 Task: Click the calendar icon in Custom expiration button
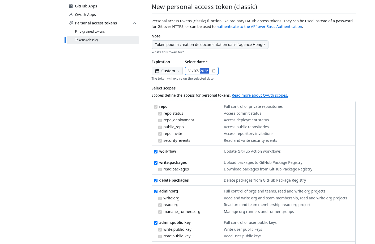pyautogui.click(x=157, y=71)
